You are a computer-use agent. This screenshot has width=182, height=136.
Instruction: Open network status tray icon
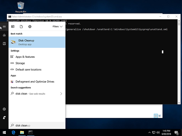click(x=154, y=132)
